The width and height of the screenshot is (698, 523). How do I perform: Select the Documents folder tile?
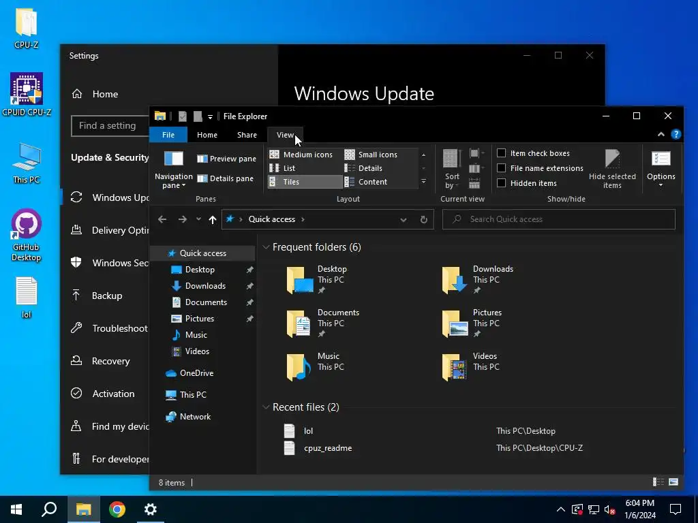tap(322, 323)
